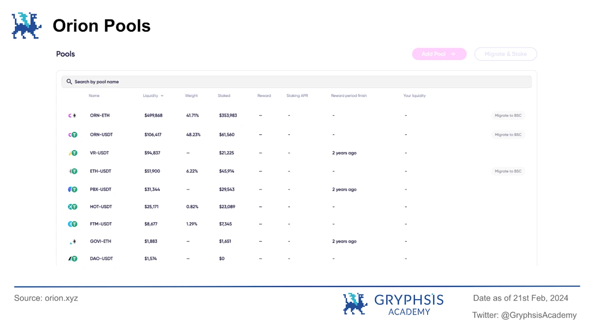Click the 6.22% weight value
This screenshot has height=331, width=596.
pos(192,171)
